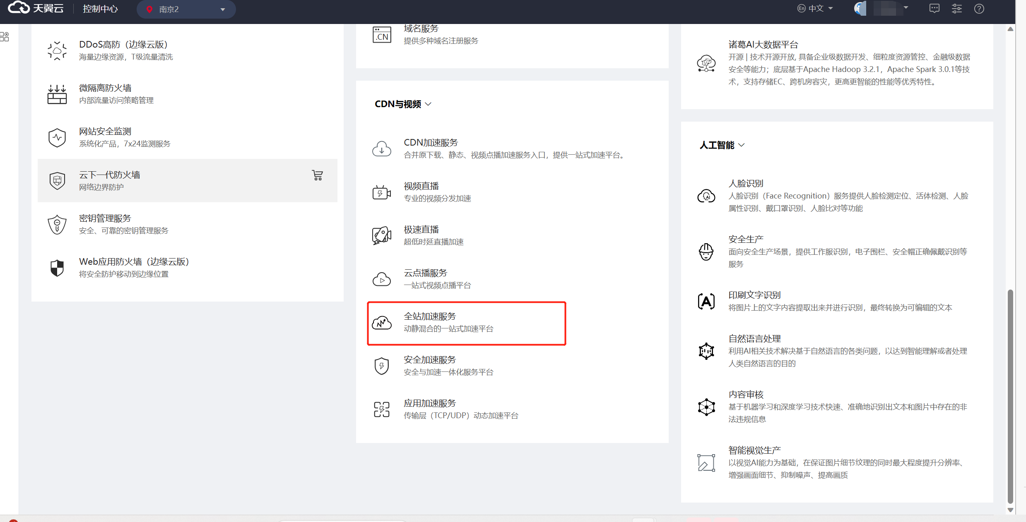Go to 控制中心 in top bar
Screen dimensions: 1026x522
[100, 9]
